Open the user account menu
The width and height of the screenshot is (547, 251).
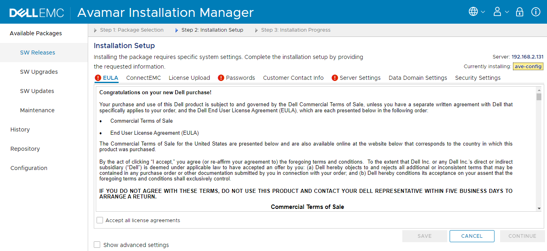click(x=497, y=12)
